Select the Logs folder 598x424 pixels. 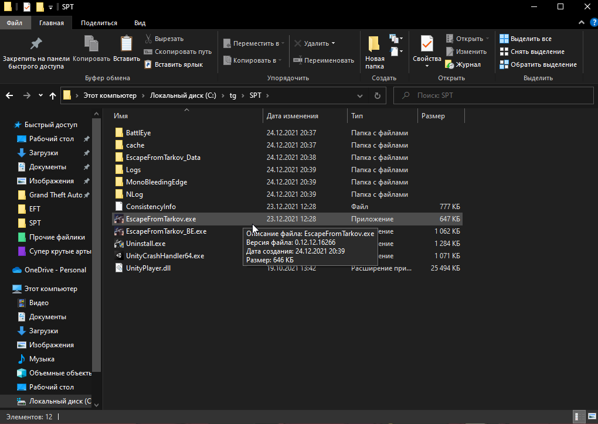pyautogui.click(x=287, y=170)
